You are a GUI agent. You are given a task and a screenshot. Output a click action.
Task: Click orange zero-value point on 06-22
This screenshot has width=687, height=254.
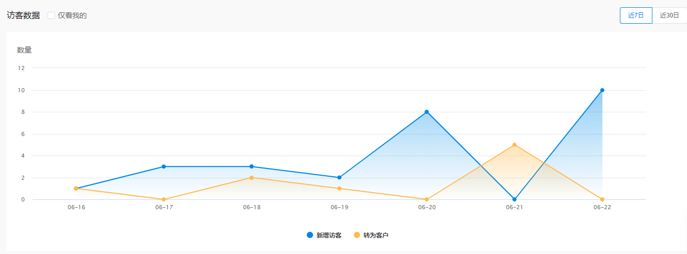(x=602, y=199)
